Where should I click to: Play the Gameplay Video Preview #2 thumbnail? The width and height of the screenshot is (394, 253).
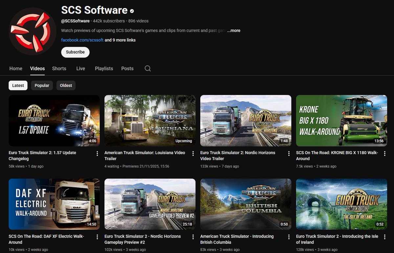[150, 204]
